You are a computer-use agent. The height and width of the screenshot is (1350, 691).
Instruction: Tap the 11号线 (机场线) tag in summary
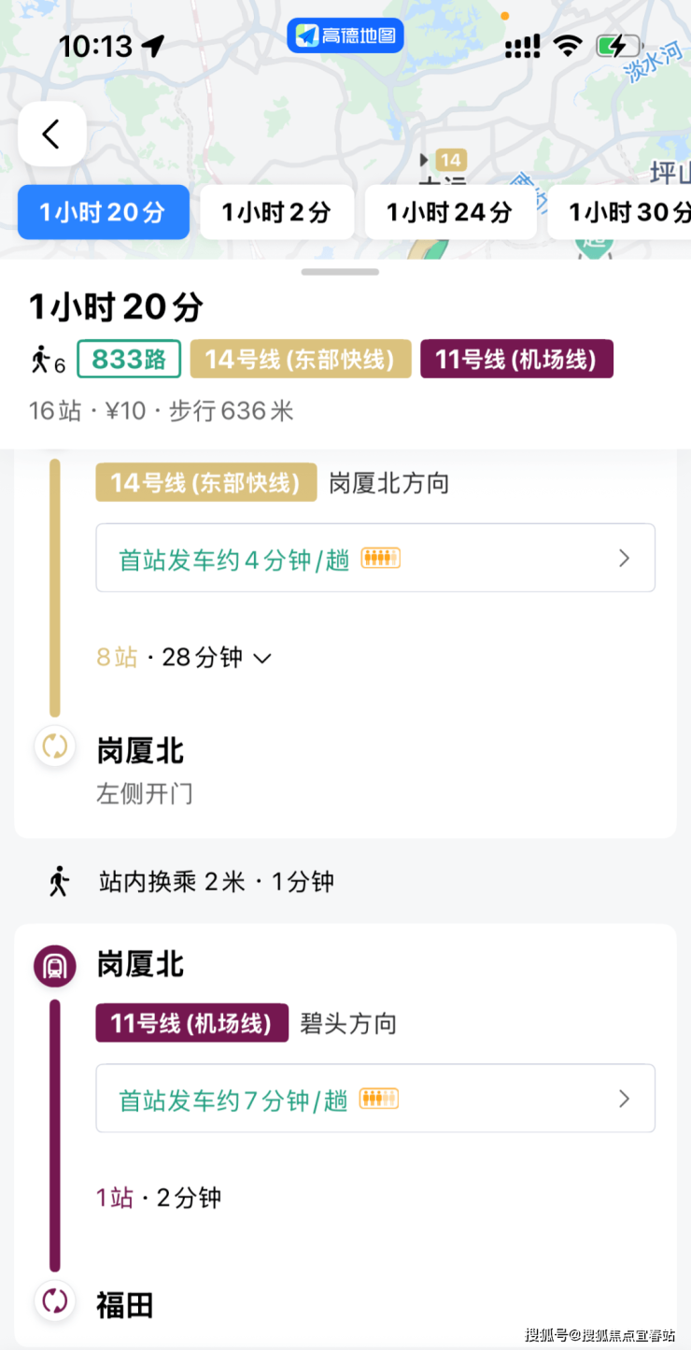tap(516, 360)
